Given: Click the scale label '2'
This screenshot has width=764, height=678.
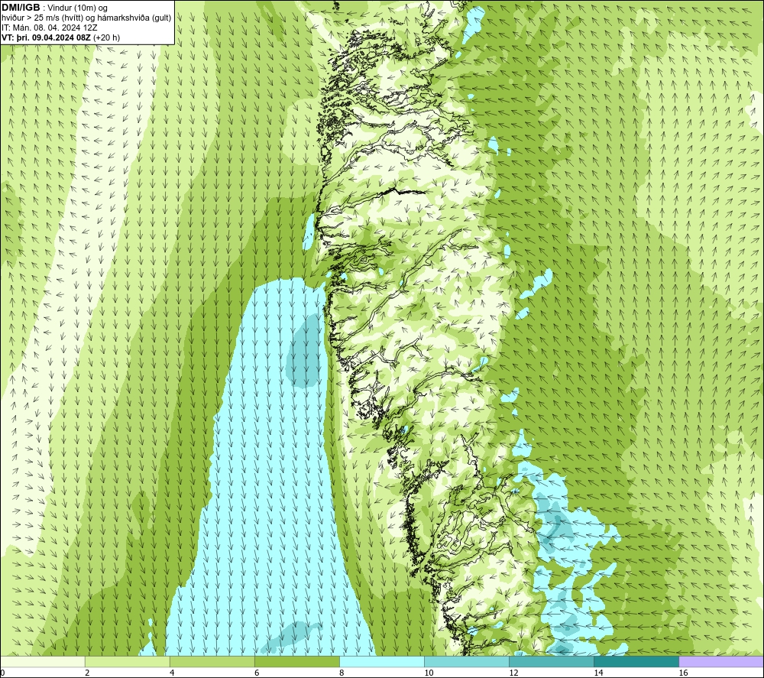Looking at the screenshot, I should coord(87,673).
